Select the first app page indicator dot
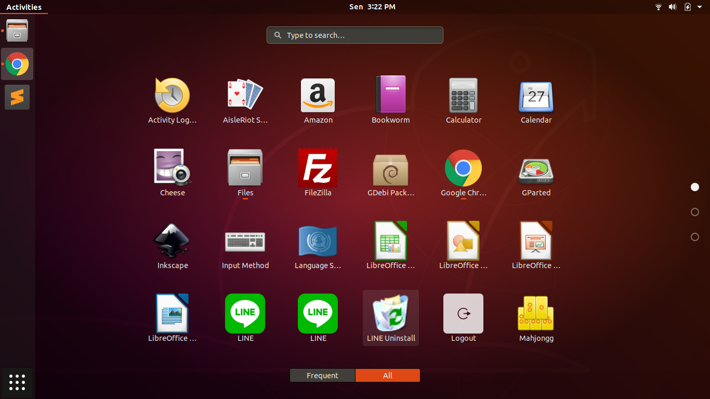The height and width of the screenshot is (399, 710). click(x=695, y=187)
